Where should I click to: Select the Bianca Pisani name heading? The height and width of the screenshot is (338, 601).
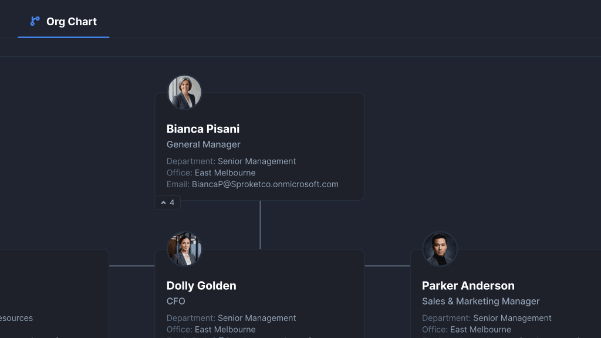(x=202, y=129)
